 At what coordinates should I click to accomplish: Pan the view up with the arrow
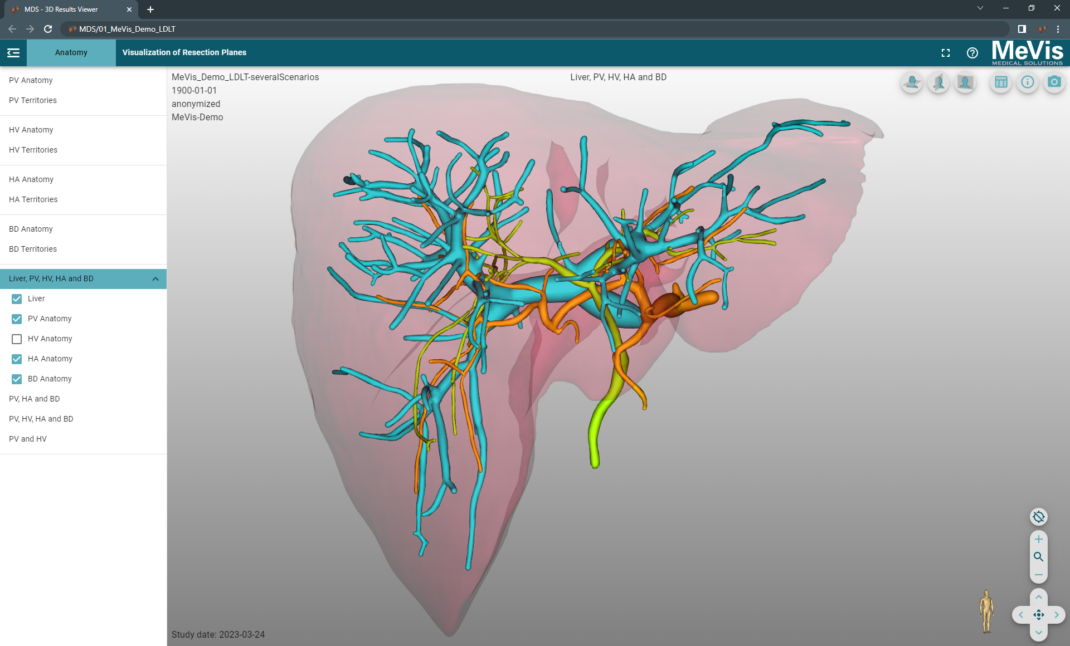pos(1039,597)
